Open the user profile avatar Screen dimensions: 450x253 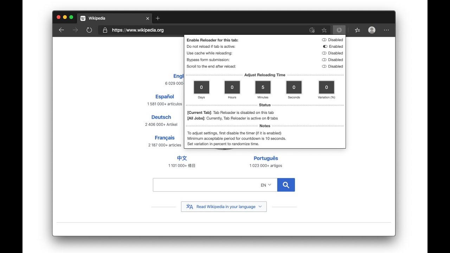(x=372, y=30)
